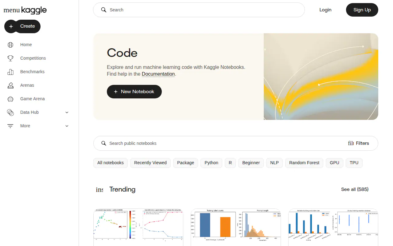This screenshot has height=246, width=393.
Task: Open the Variable building and action size thumbnail
Action: (x=333, y=227)
